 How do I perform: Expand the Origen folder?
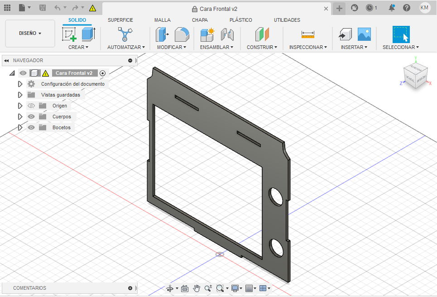pos(20,106)
